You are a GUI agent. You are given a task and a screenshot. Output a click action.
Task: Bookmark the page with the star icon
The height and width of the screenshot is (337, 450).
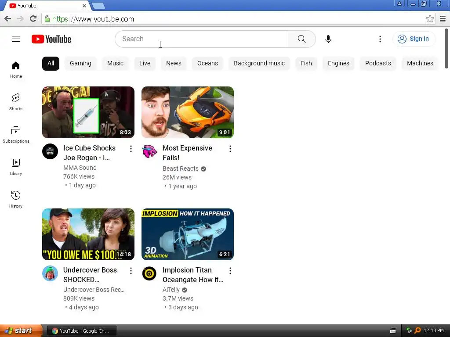click(x=430, y=19)
